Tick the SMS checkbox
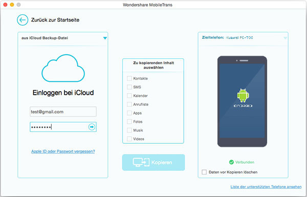The image size is (307, 197). [x=129, y=87]
